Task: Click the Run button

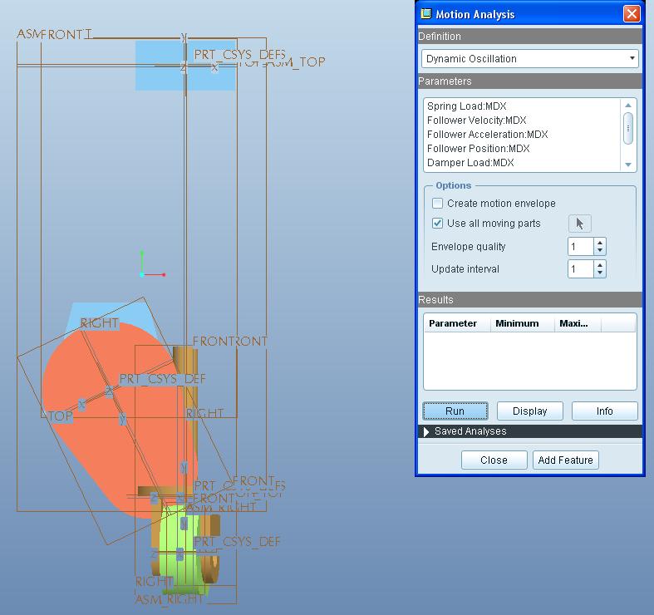Action: coord(455,411)
